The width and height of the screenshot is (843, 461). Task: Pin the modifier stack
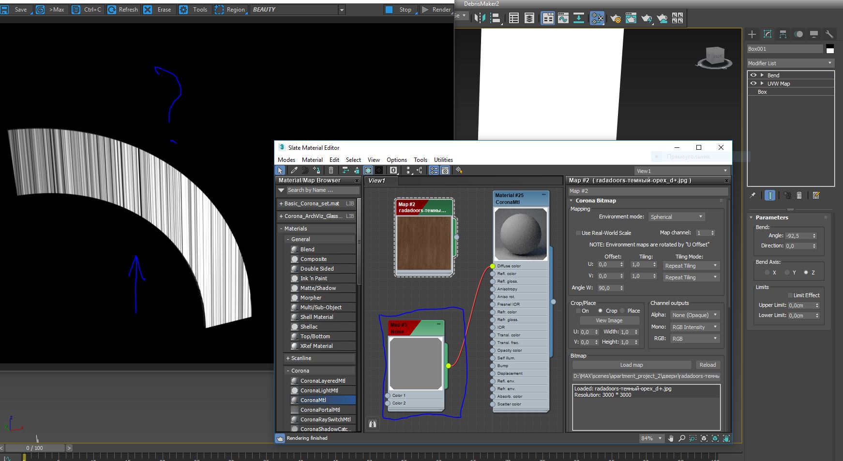coord(753,195)
